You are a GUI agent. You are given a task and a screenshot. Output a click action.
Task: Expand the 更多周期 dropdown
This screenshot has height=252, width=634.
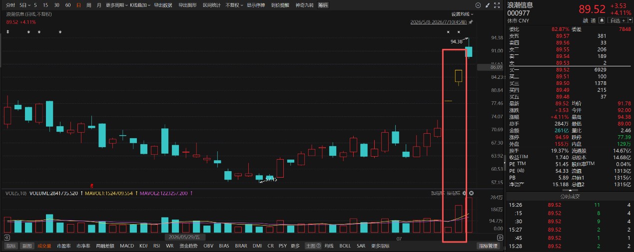click(x=116, y=5)
